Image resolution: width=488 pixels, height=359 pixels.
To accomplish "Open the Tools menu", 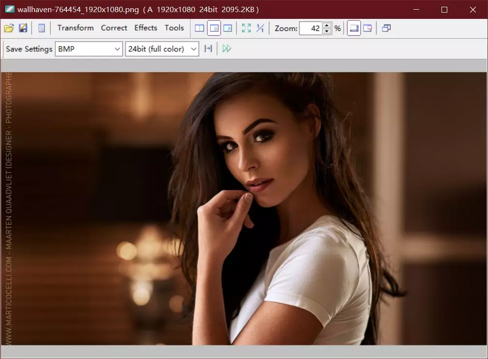I will [174, 28].
